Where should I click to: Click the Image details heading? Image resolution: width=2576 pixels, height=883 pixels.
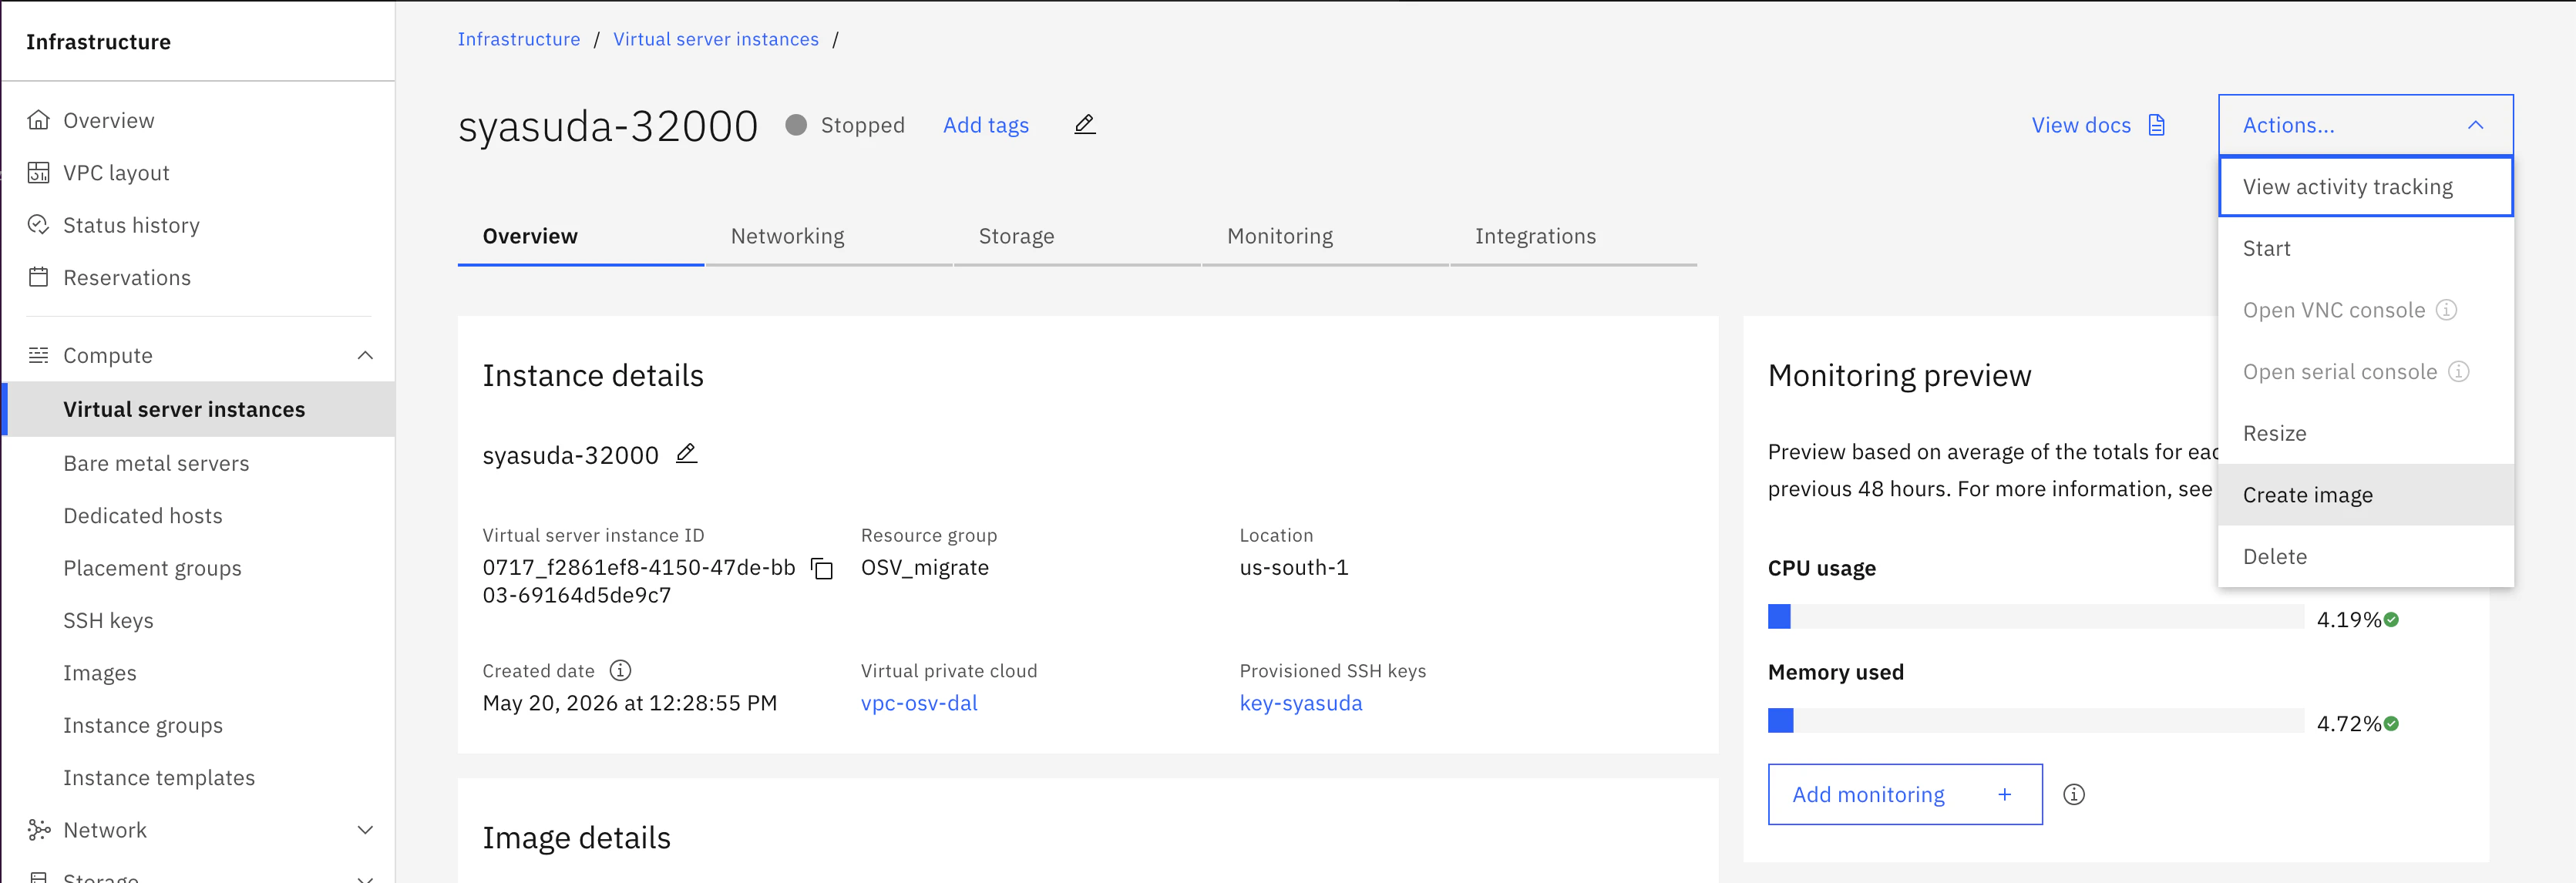(577, 837)
